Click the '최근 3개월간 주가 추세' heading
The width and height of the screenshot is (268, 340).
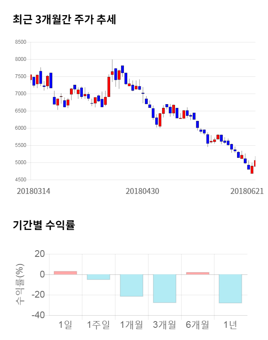coord(64,20)
